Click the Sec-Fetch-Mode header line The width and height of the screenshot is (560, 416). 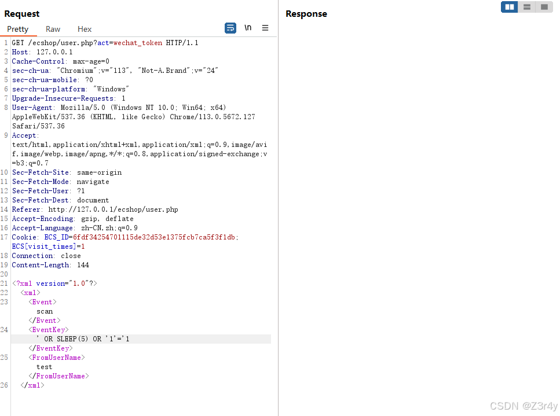click(61, 182)
